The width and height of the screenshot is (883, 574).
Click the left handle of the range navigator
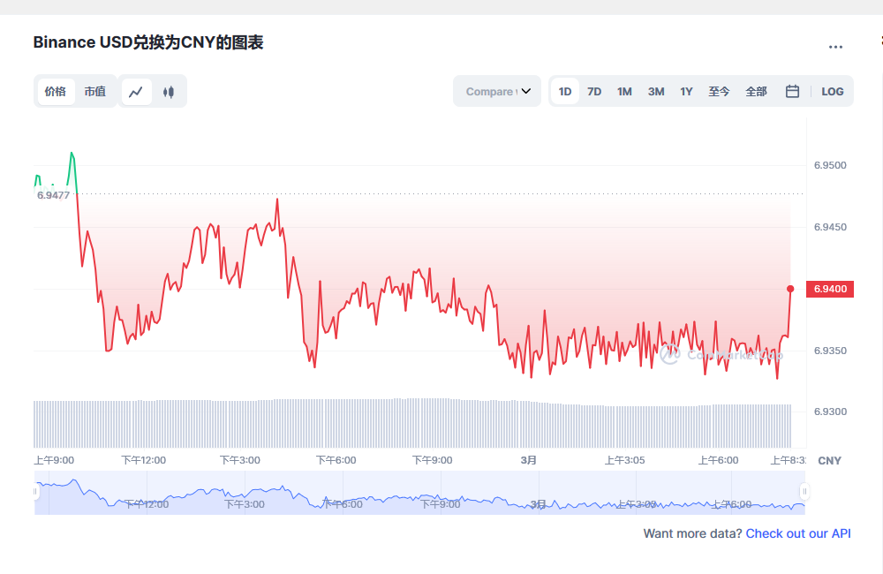[x=35, y=492]
